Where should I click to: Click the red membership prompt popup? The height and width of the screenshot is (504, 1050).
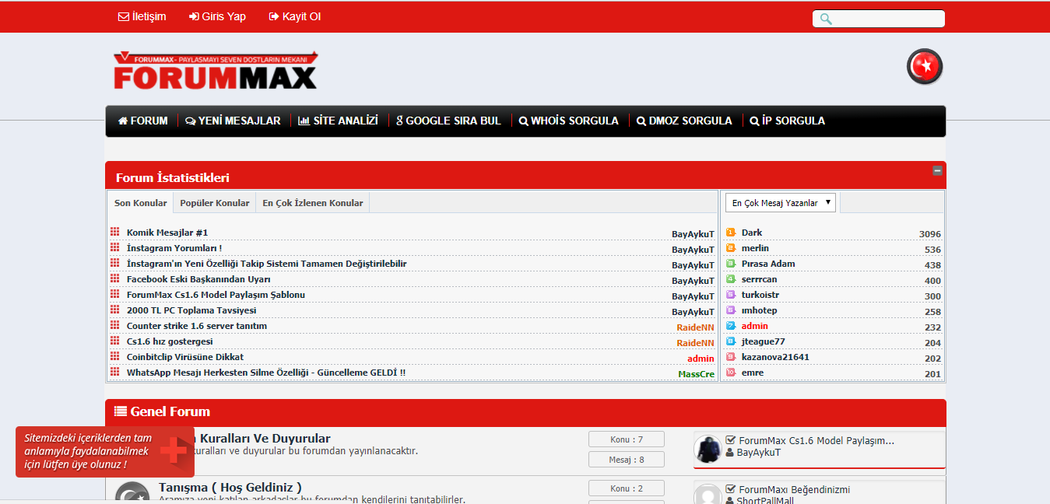pos(105,452)
